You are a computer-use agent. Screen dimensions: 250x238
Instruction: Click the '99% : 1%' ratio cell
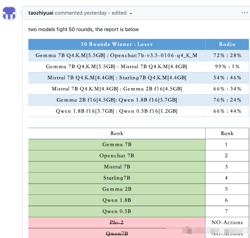coord(227,67)
